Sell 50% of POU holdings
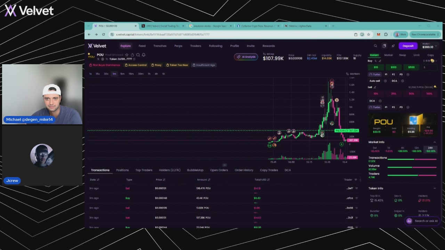445x250 pixels. (x=411, y=94)
